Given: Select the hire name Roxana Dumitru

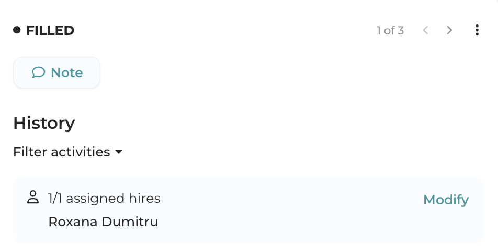Looking at the screenshot, I should click(x=103, y=222).
